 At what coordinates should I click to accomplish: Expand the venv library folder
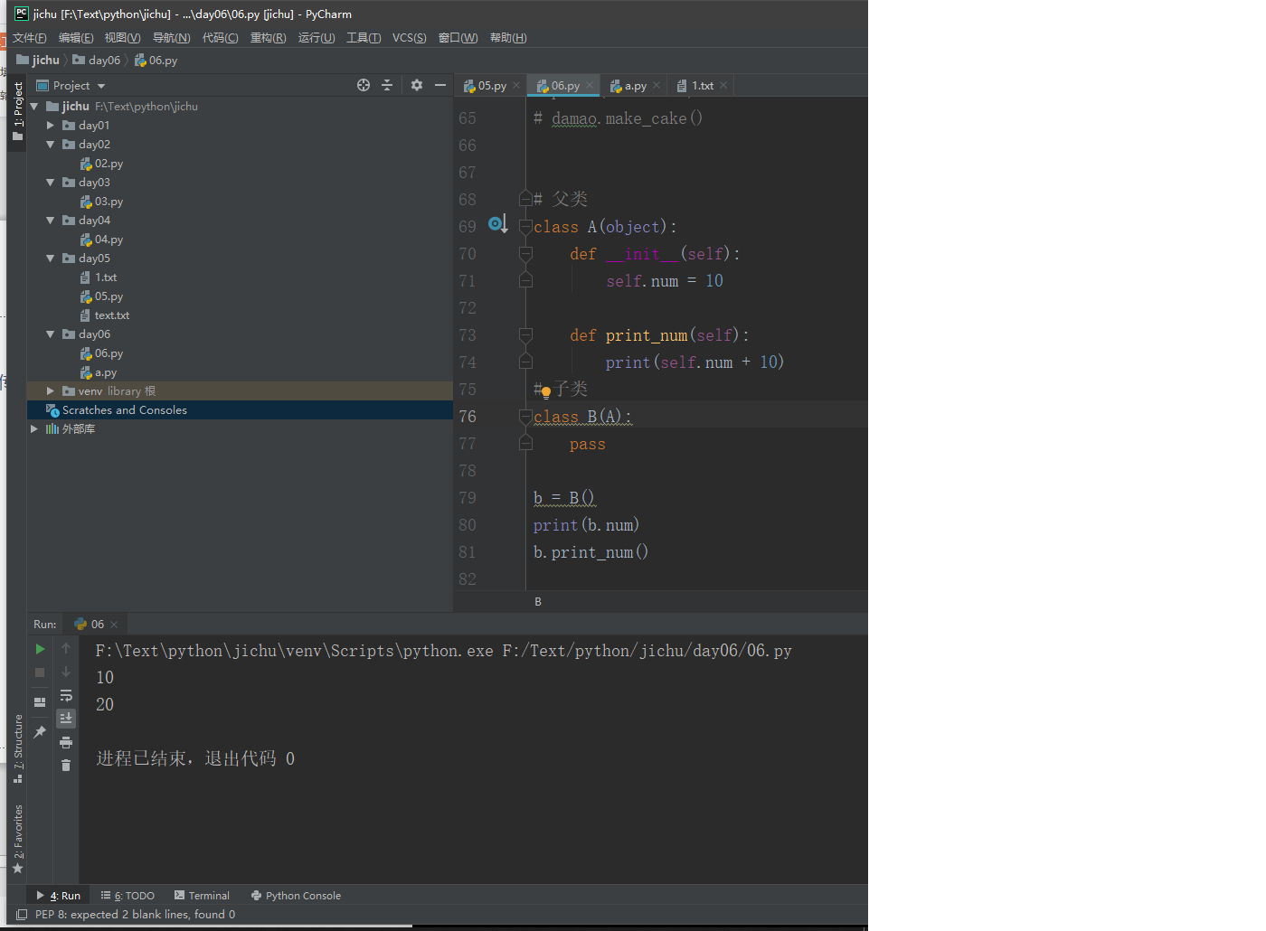pyautogui.click(x=51, y=391)
